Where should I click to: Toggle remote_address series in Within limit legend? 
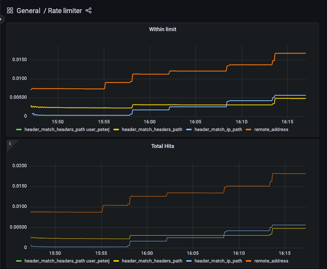click(x=271, y=130)
